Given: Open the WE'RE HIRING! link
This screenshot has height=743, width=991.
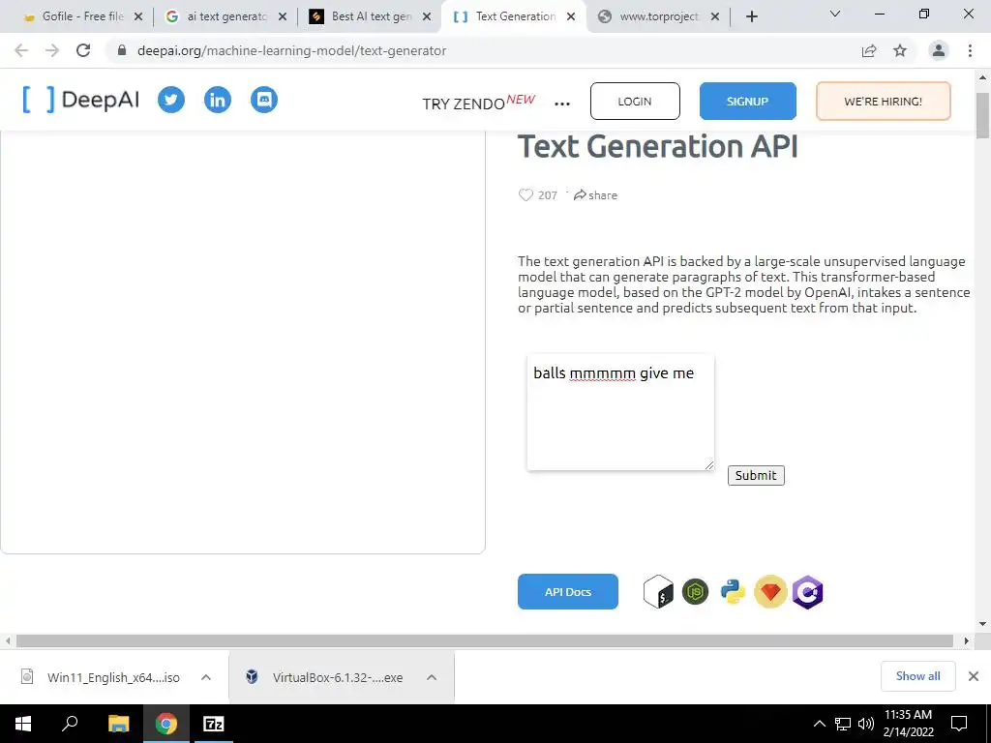Looking at the screenshot, I should tap(883, 101).
